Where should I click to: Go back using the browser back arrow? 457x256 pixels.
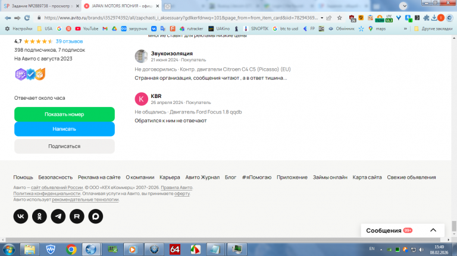point(8,18)
